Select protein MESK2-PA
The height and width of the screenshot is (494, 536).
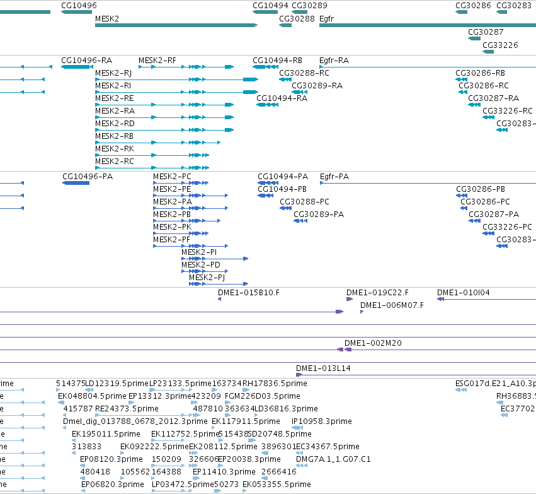pos(173,202)
